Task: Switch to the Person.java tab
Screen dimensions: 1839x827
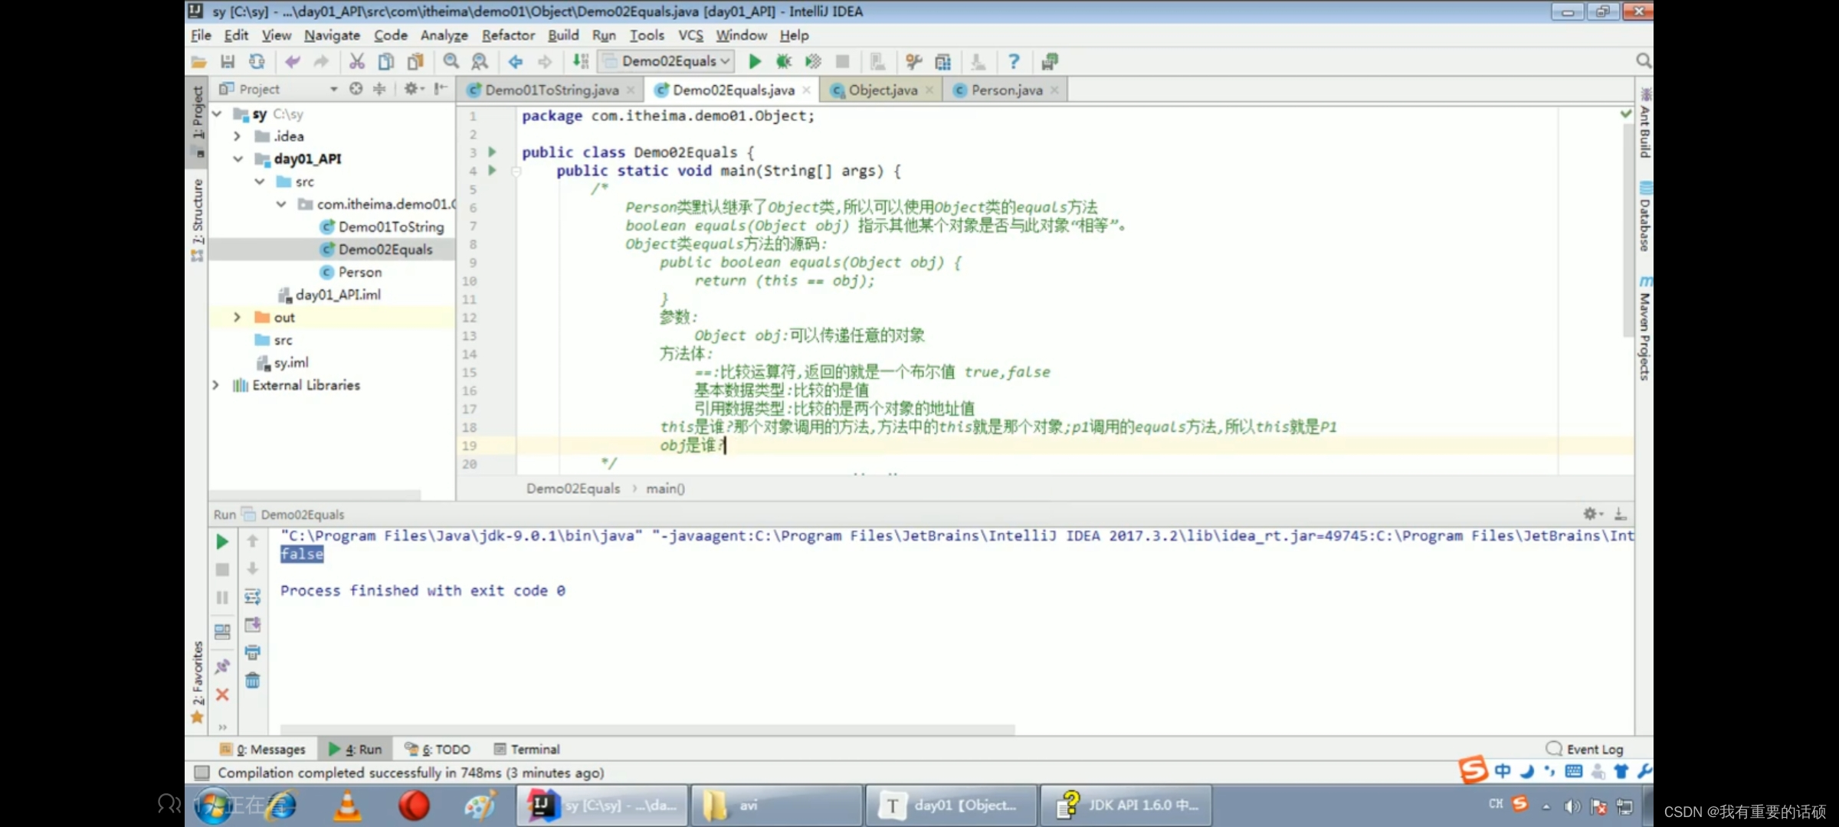Action: coord(1006,90)
